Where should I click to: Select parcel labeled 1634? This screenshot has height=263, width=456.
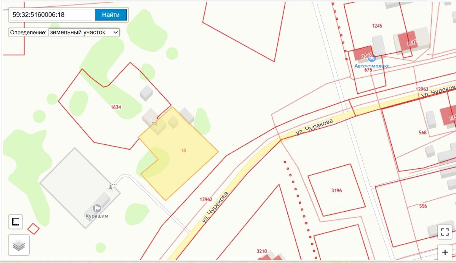coord(116,107)
